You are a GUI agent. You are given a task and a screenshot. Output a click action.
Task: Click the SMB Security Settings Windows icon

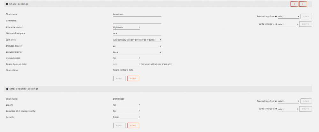tap(7, 89)
